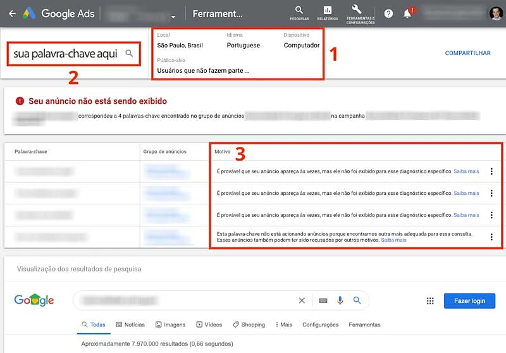Open the user profile avatar
This screenshot has height=353, width=506.
click(496, 13)
